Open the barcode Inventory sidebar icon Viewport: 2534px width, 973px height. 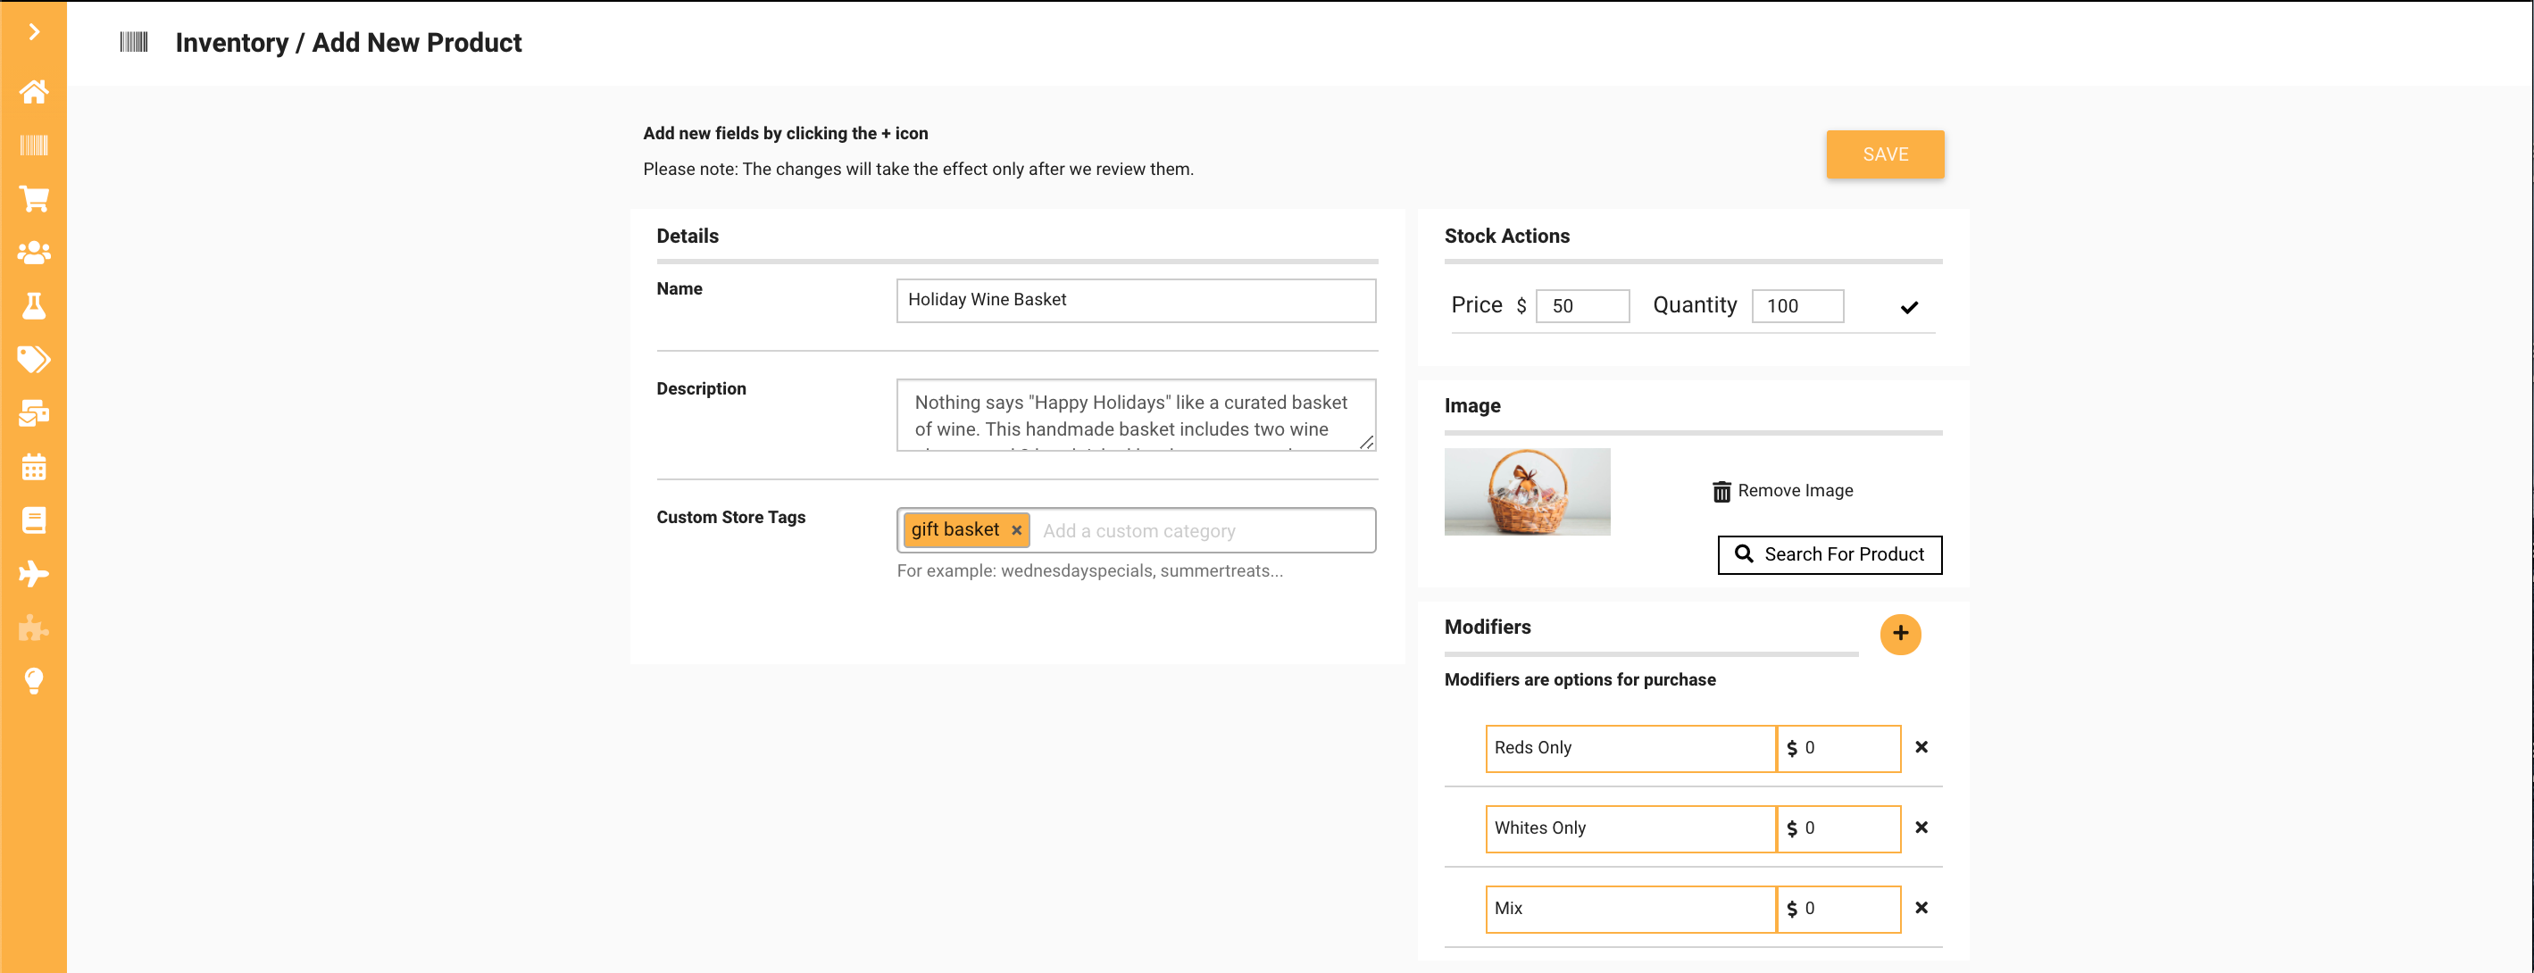[33, 146]
